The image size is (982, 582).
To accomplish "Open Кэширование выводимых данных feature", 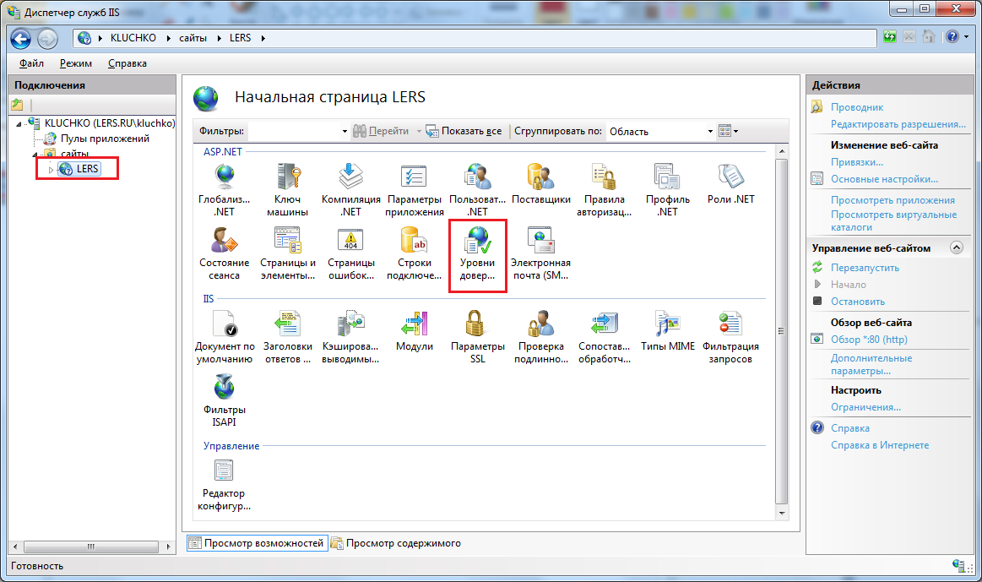I will tap(350, 337).
